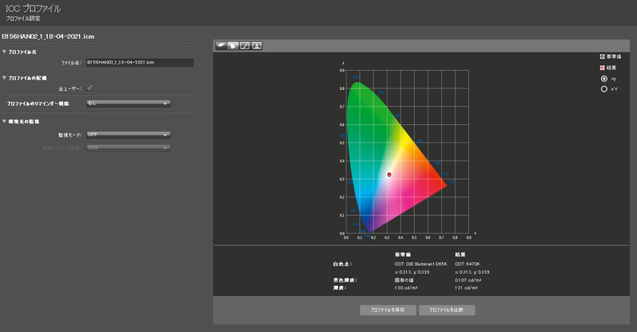The width and height of the screenshot is (637, 332).
Task: Toggle the 基準値 reference legend checkbox
Action: point(603,57)
